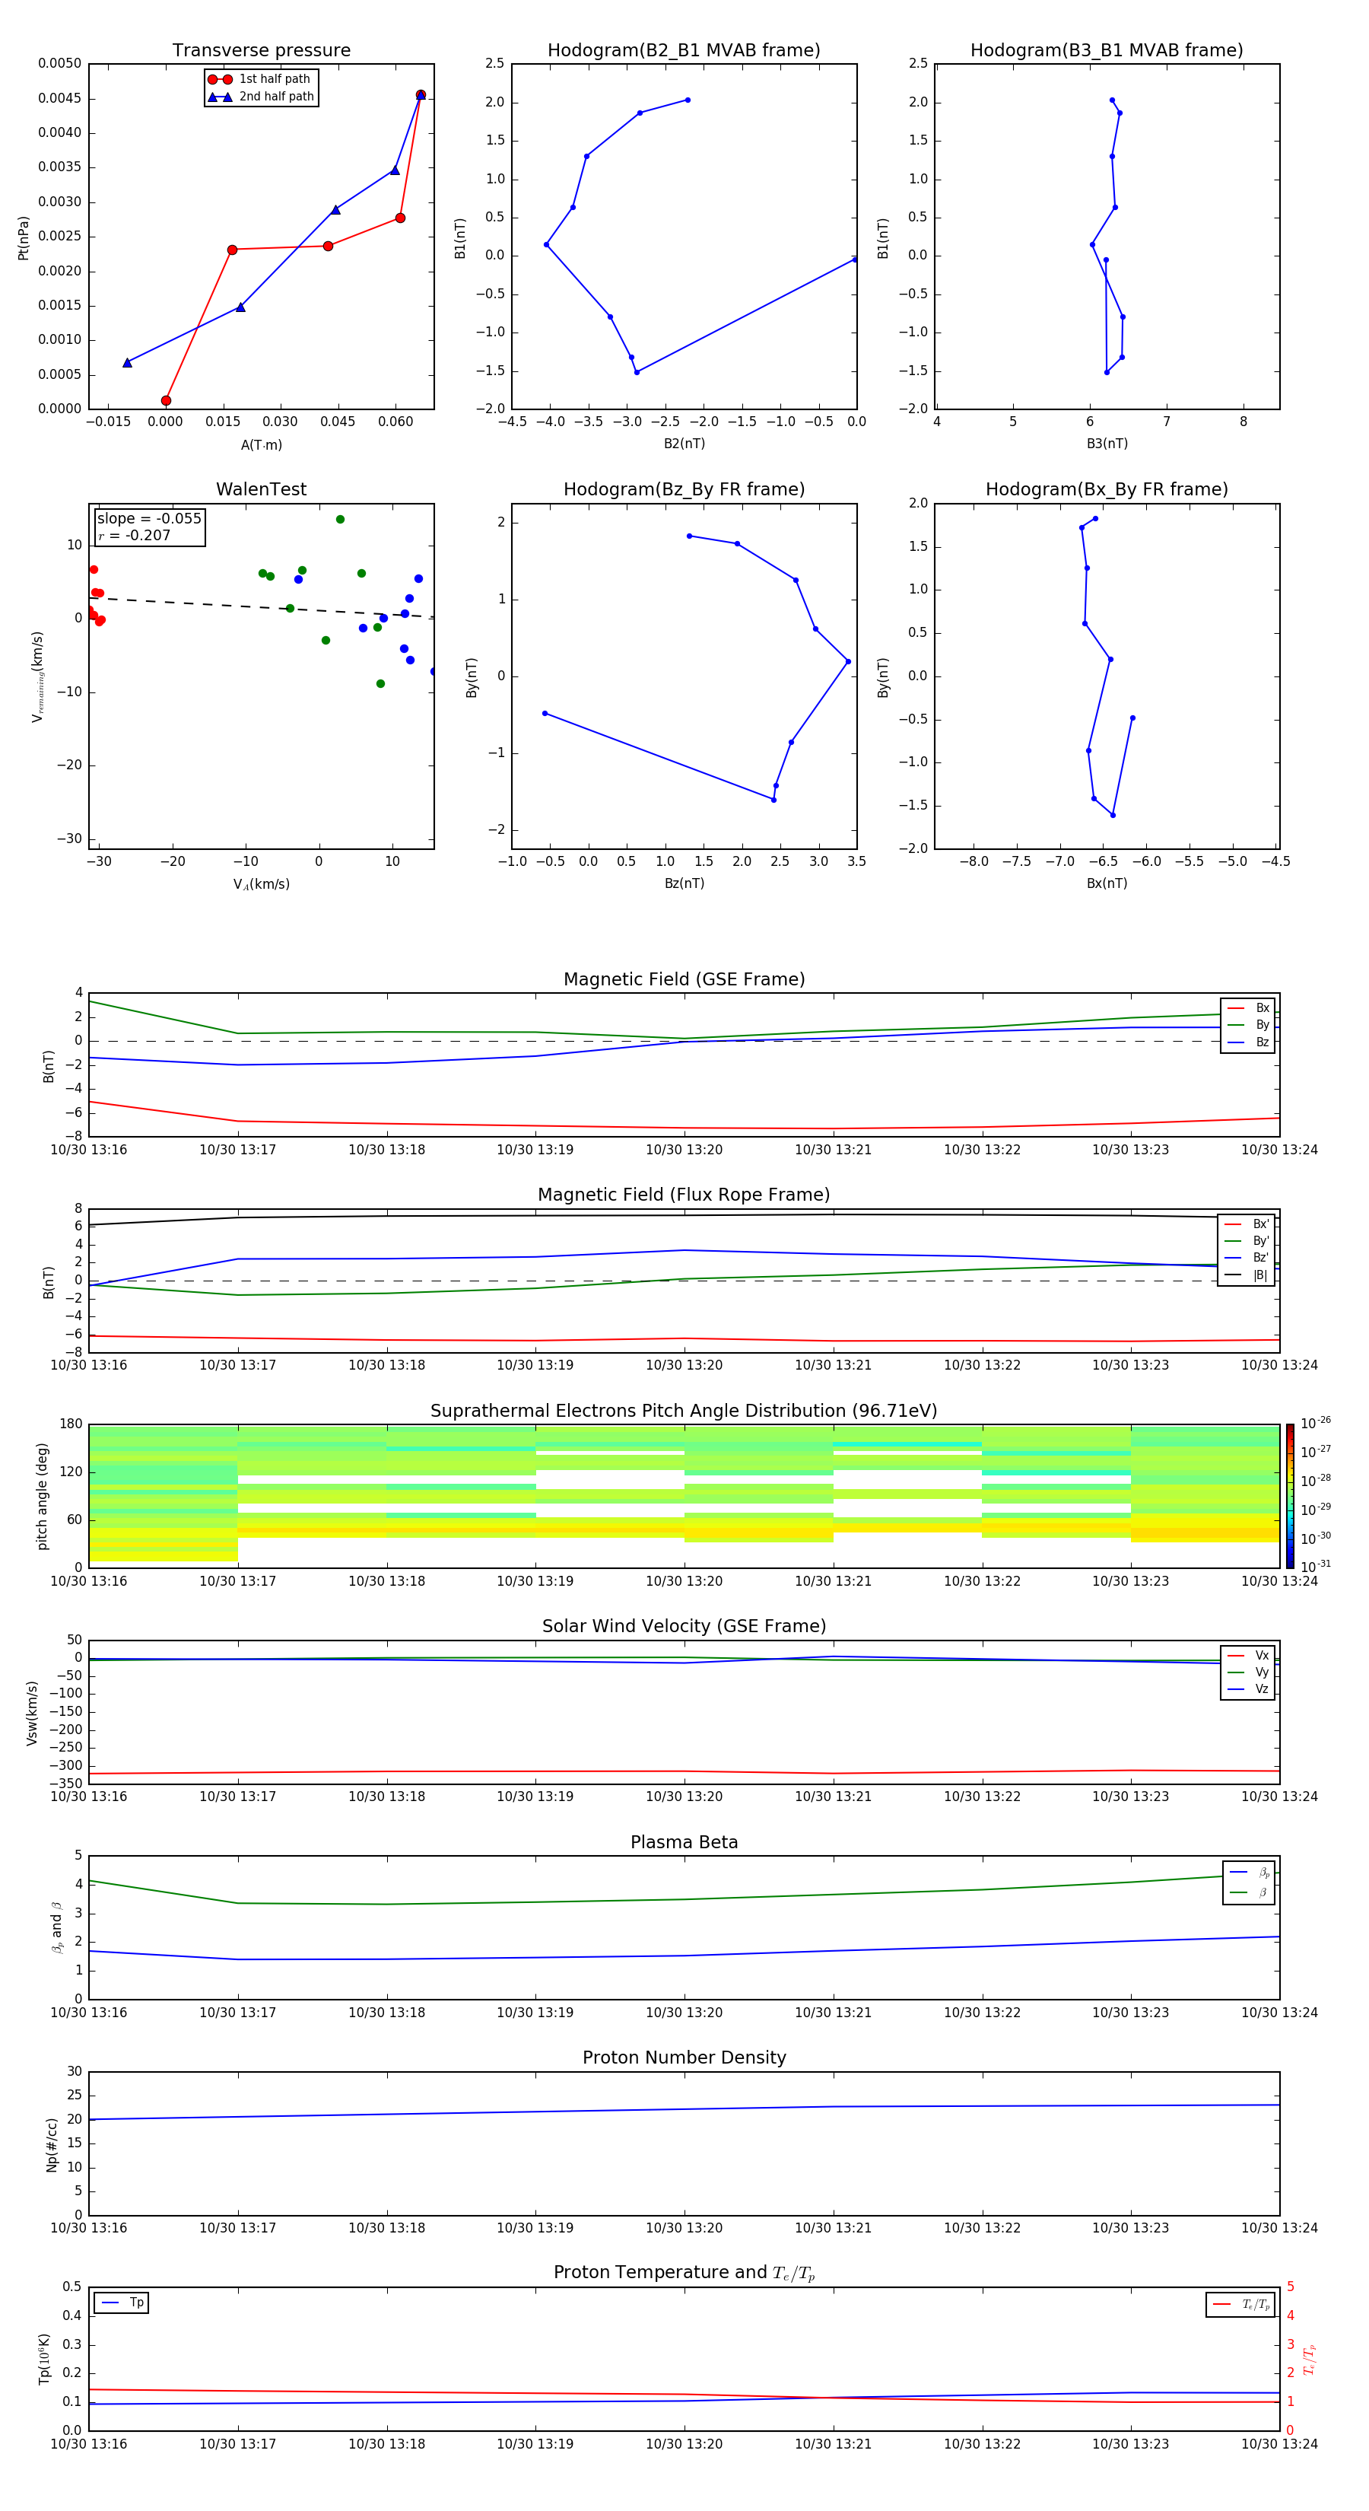1369x2511 pixels.
Task: Click the 'Magnetic Field (Flux Rope Frame)' title
Action: click(684, 1195)
